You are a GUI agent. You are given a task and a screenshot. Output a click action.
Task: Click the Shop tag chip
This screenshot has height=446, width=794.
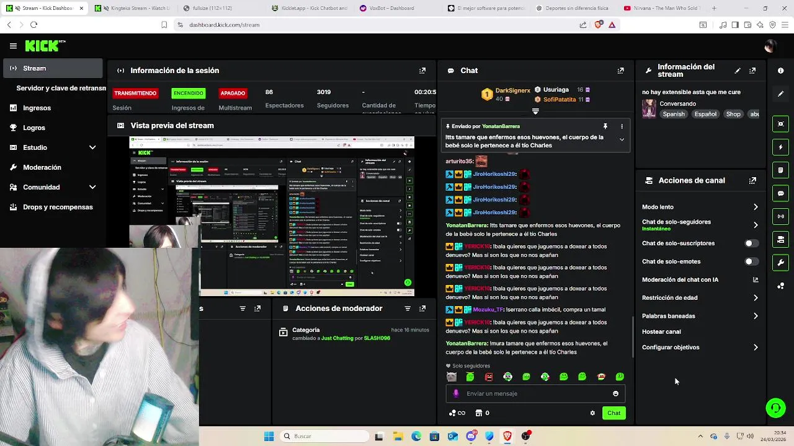click(733, 114)
